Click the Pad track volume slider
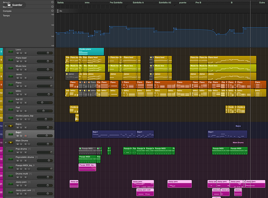 pos(45,111)
